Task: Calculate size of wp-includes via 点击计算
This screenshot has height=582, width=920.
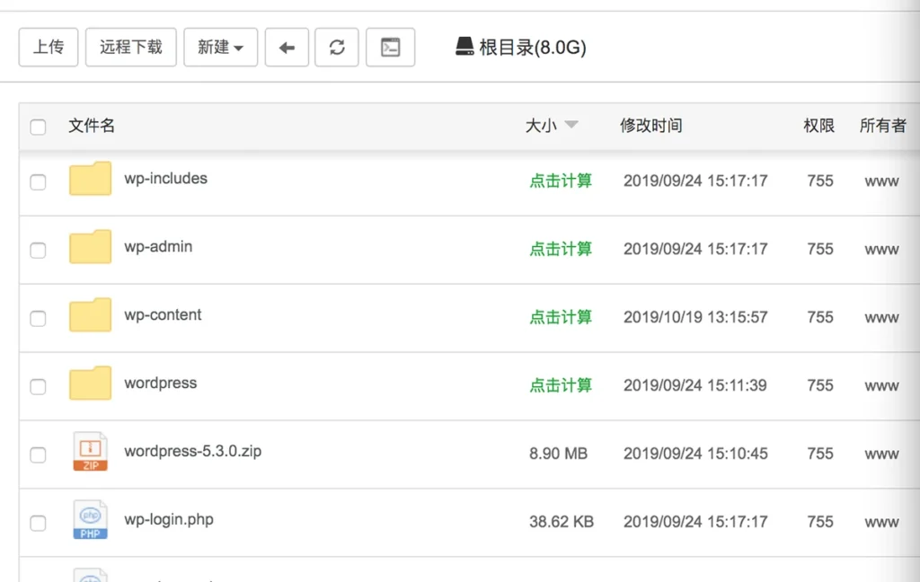Action: [561, 181]
